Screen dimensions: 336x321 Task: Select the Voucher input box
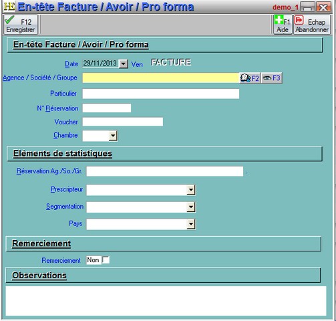coord(123,122)
